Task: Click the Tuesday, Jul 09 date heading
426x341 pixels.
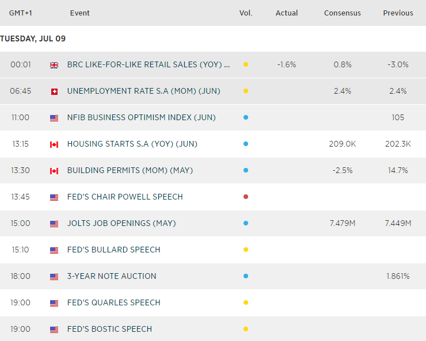Action: coord(33,39)
